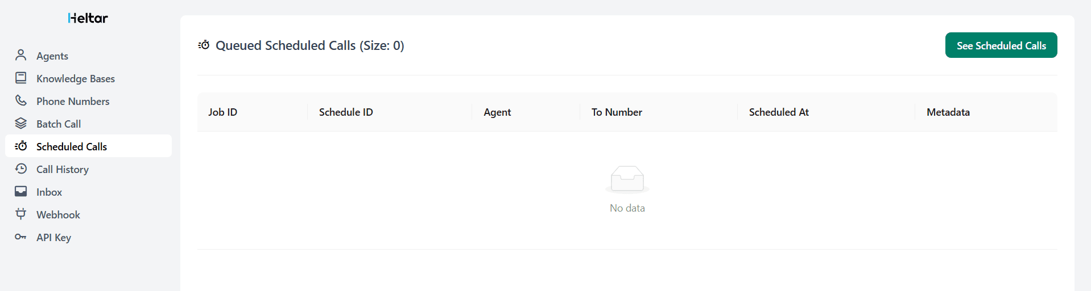Navigate to Batch Call

59,124
